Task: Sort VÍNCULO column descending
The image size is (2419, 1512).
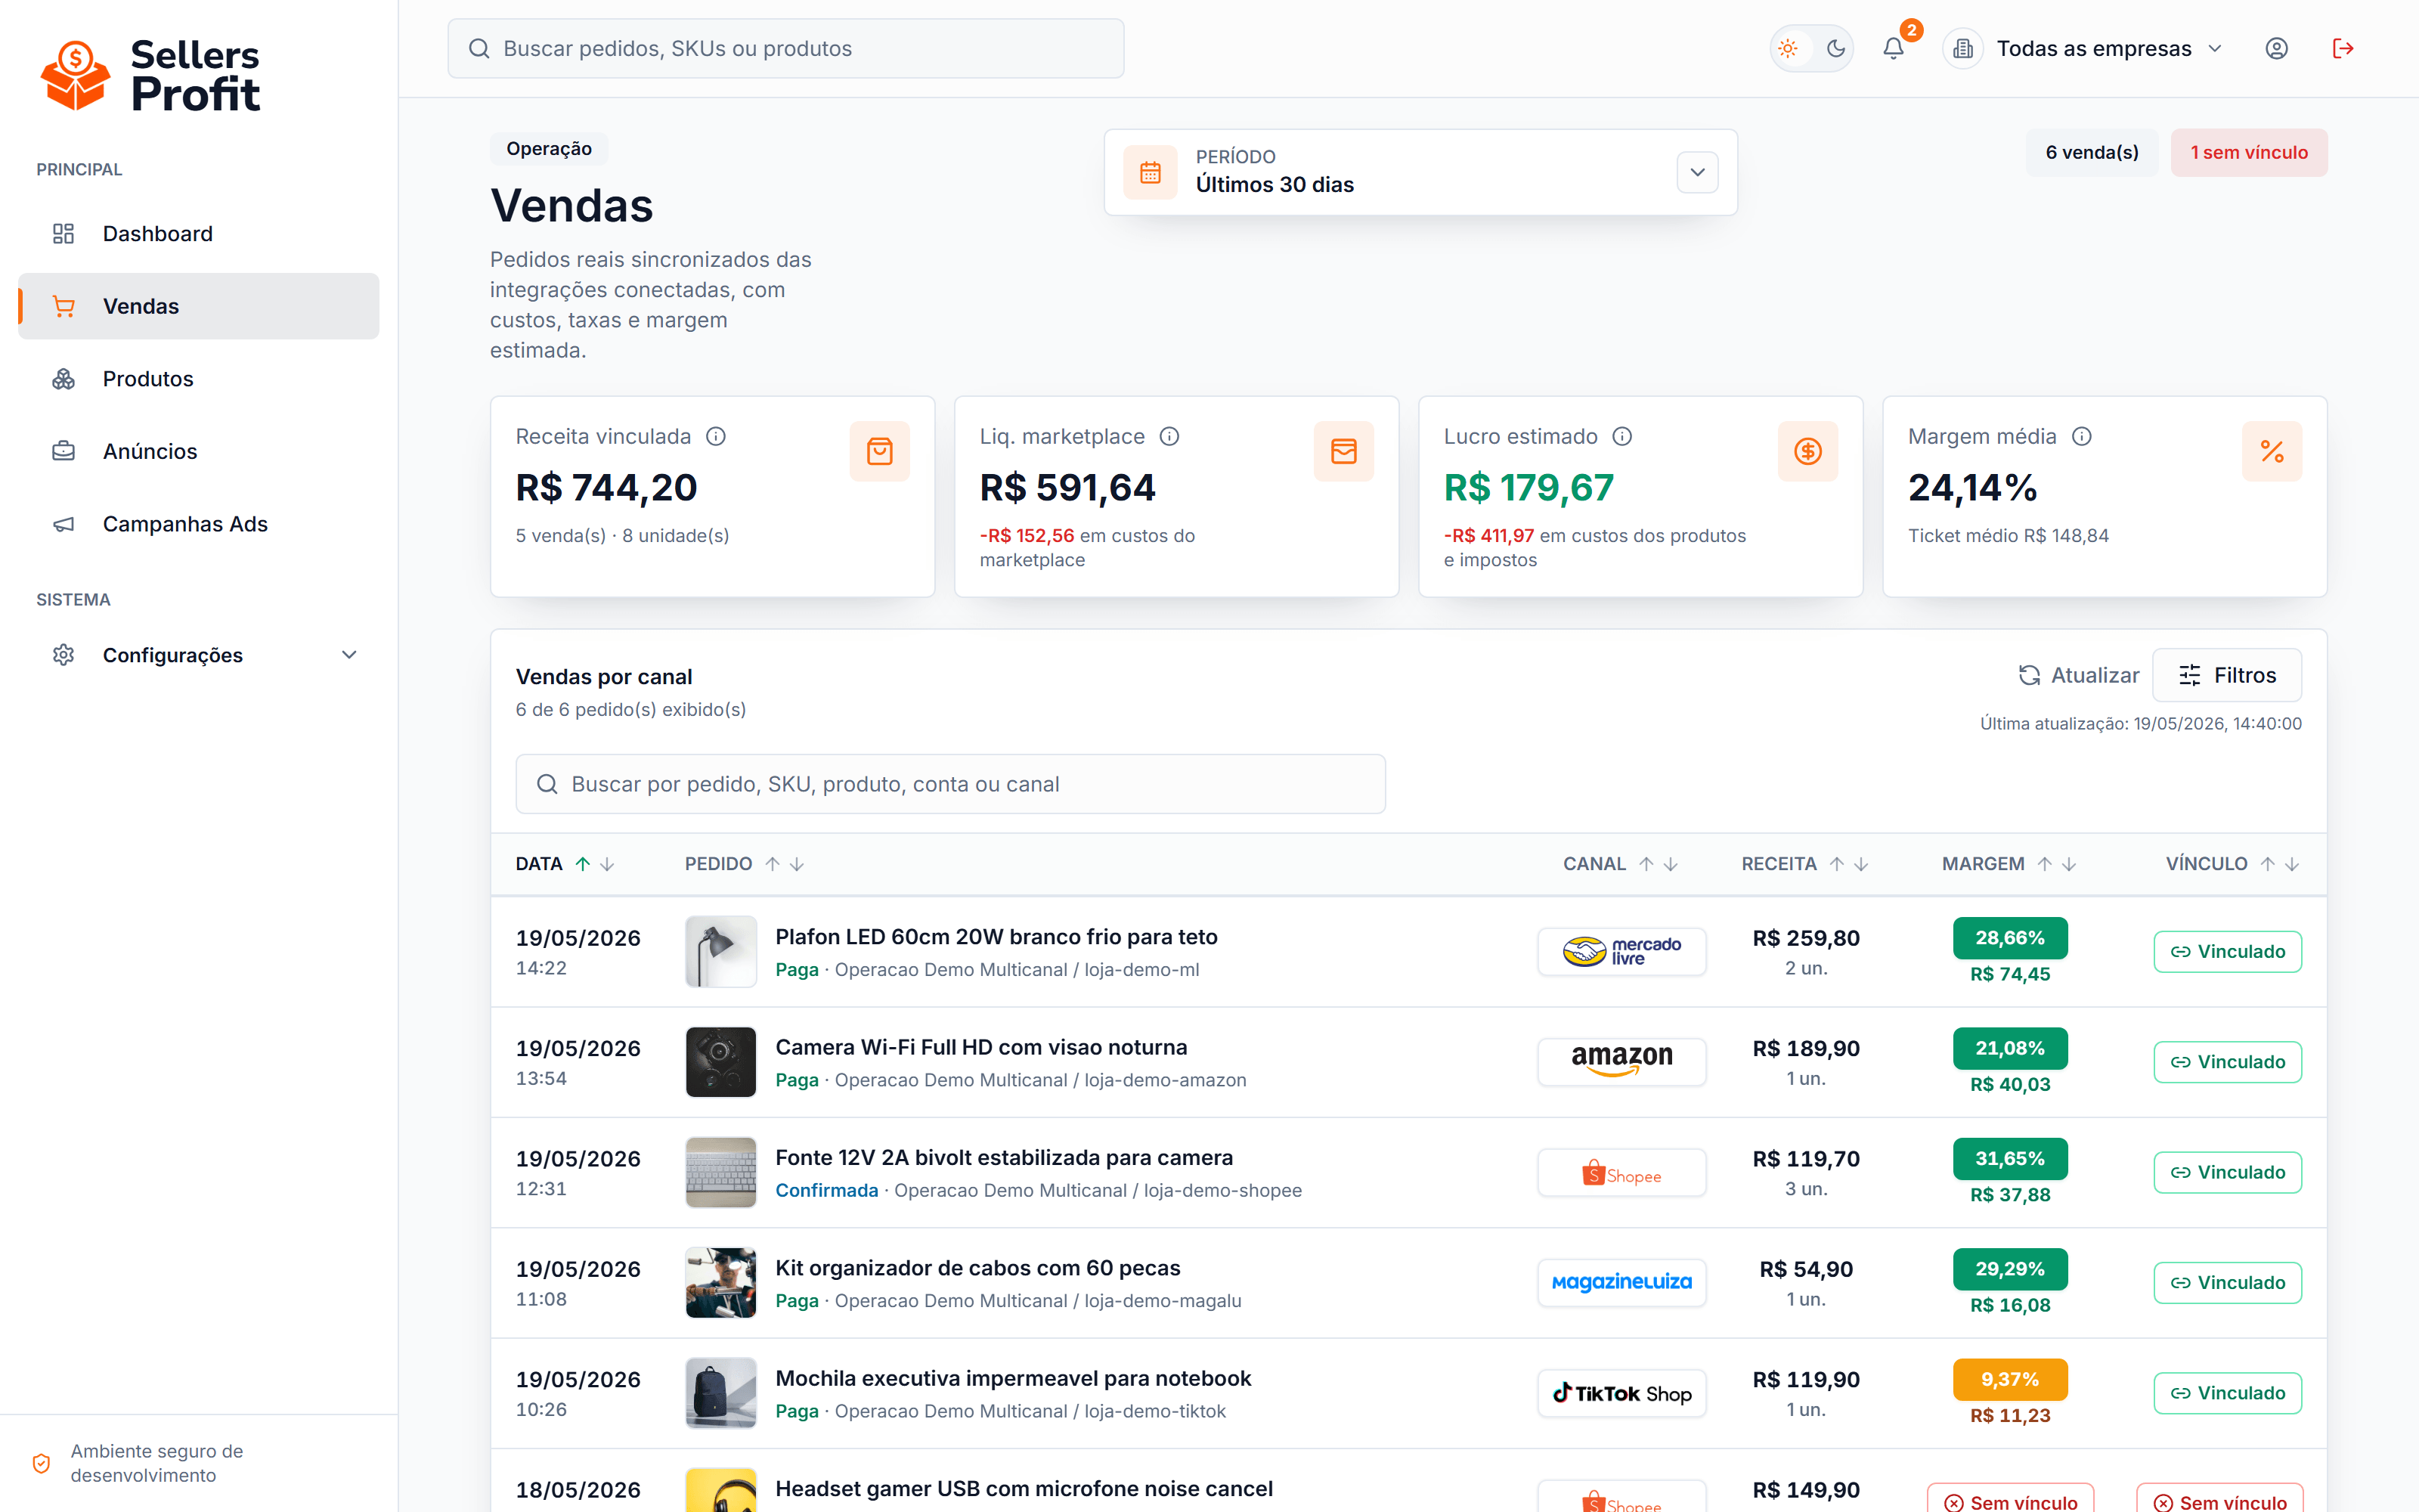Action: click(2292, 864)
